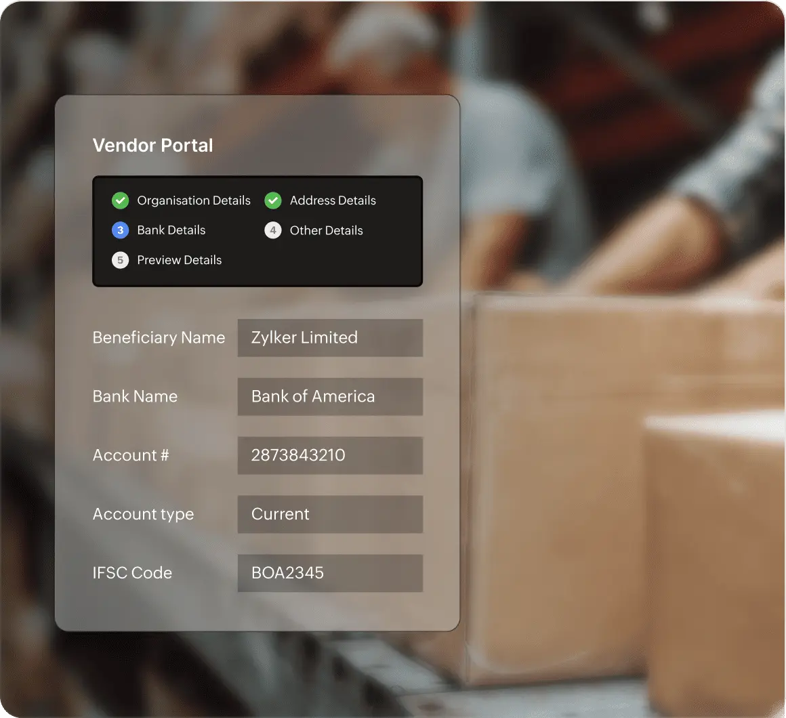
Task: Open the Organisation Details step
Action: click(194, 200)
